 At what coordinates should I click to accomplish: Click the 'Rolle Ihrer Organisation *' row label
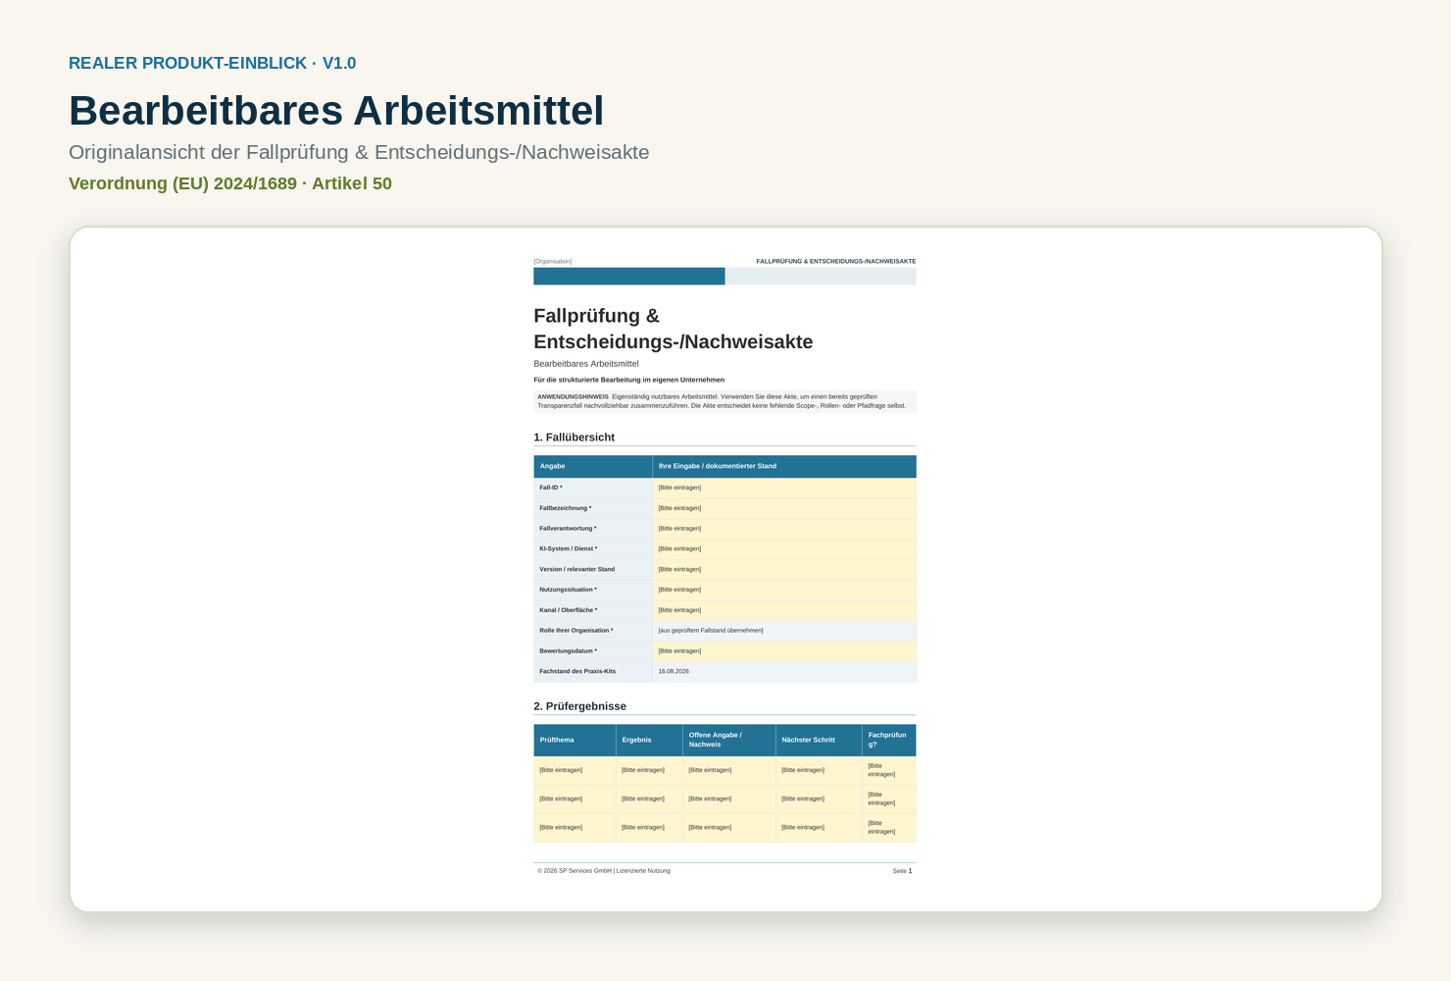(x=593, y=631)
